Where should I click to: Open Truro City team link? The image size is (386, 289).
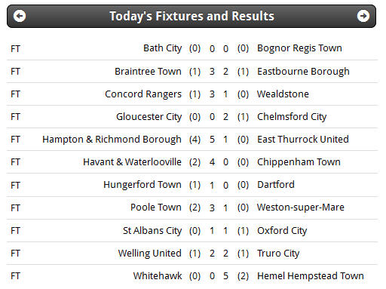(278, 254)
